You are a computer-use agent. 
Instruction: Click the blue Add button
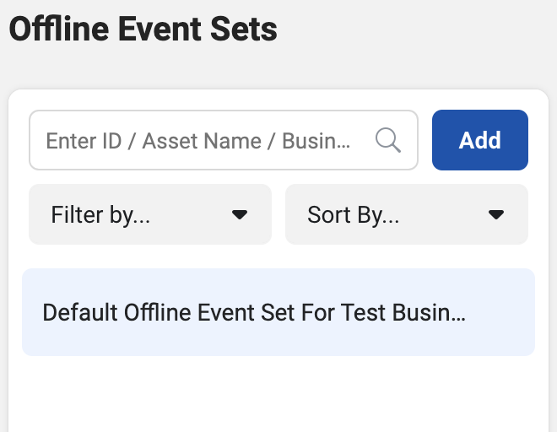click(x=480, y=140)
